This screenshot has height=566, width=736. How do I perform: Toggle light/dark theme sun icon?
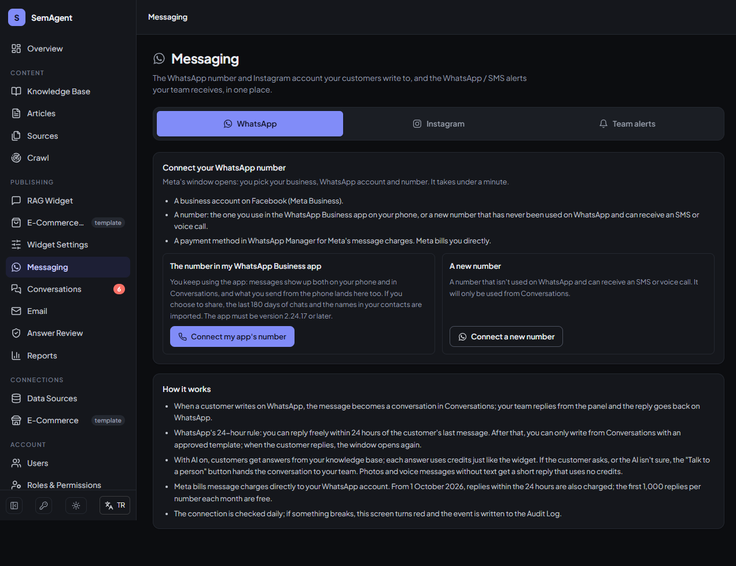(76, 505)
